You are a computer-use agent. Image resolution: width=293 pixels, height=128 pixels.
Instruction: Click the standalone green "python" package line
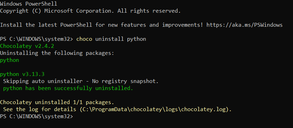(10, 60)
